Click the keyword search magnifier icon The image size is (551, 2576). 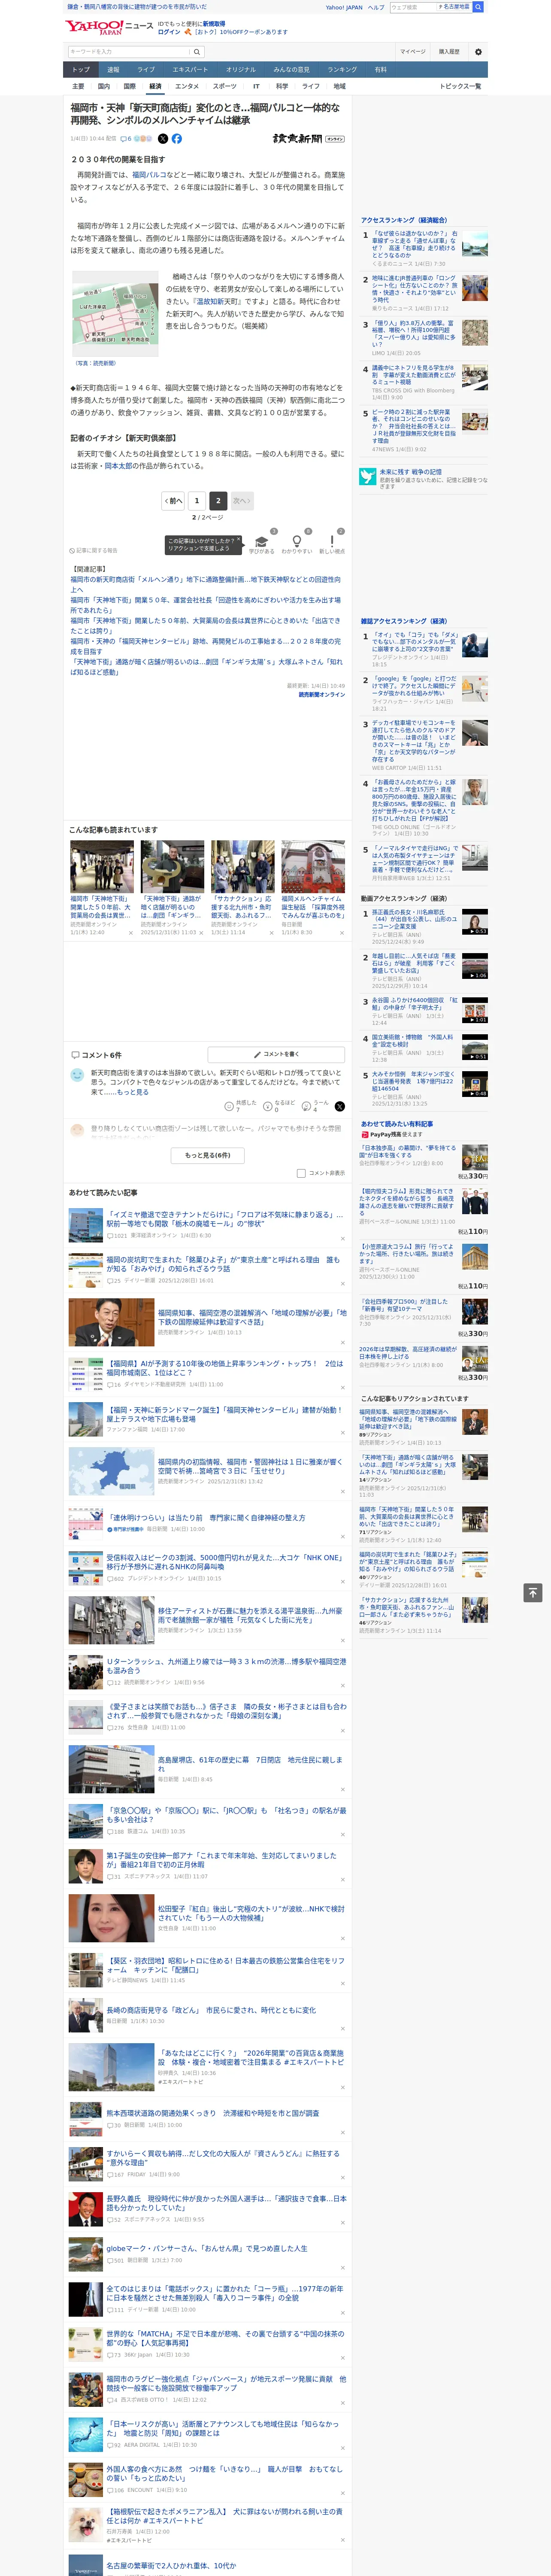(x=197, y=51)
